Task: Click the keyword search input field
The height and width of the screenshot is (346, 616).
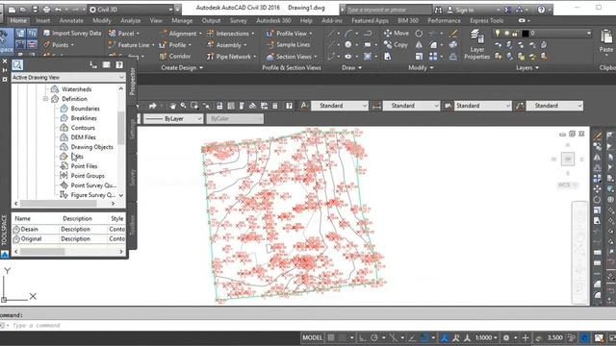Action: [x=389, y=10]
